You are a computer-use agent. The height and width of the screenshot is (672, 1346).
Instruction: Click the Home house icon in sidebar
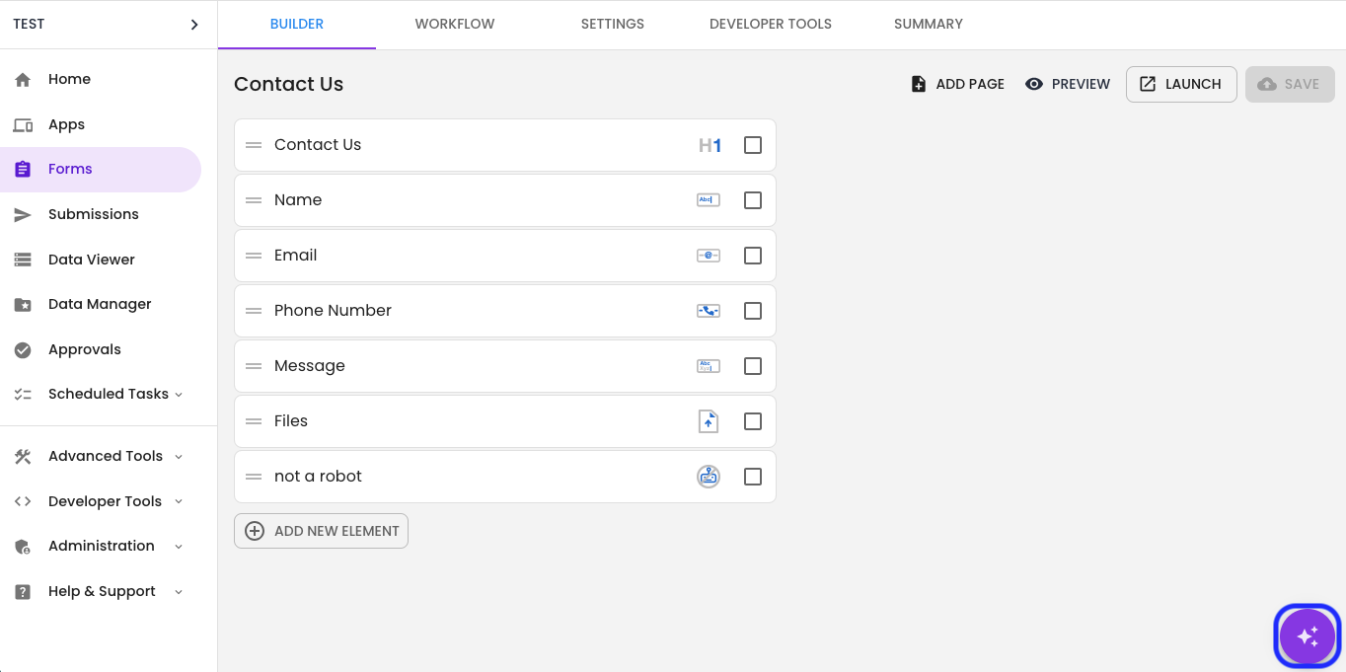[x=23, y=80]
